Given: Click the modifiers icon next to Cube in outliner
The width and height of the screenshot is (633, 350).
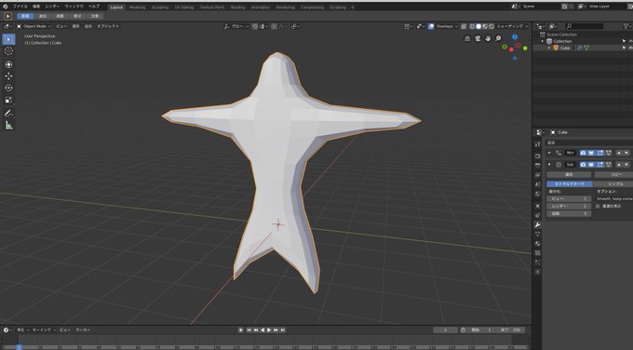Looking at the screenshot, I should click(580, 48).
